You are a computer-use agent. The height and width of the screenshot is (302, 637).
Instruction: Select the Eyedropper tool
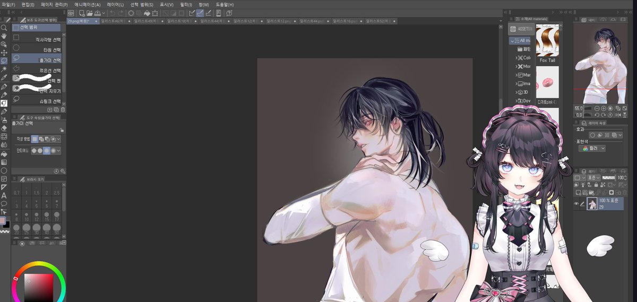(4, 77)
